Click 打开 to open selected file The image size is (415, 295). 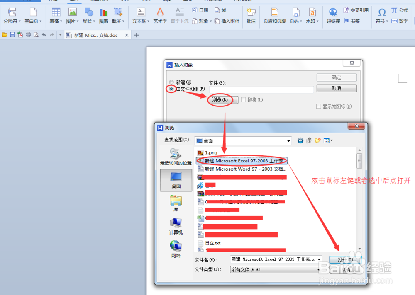point(345,260)
